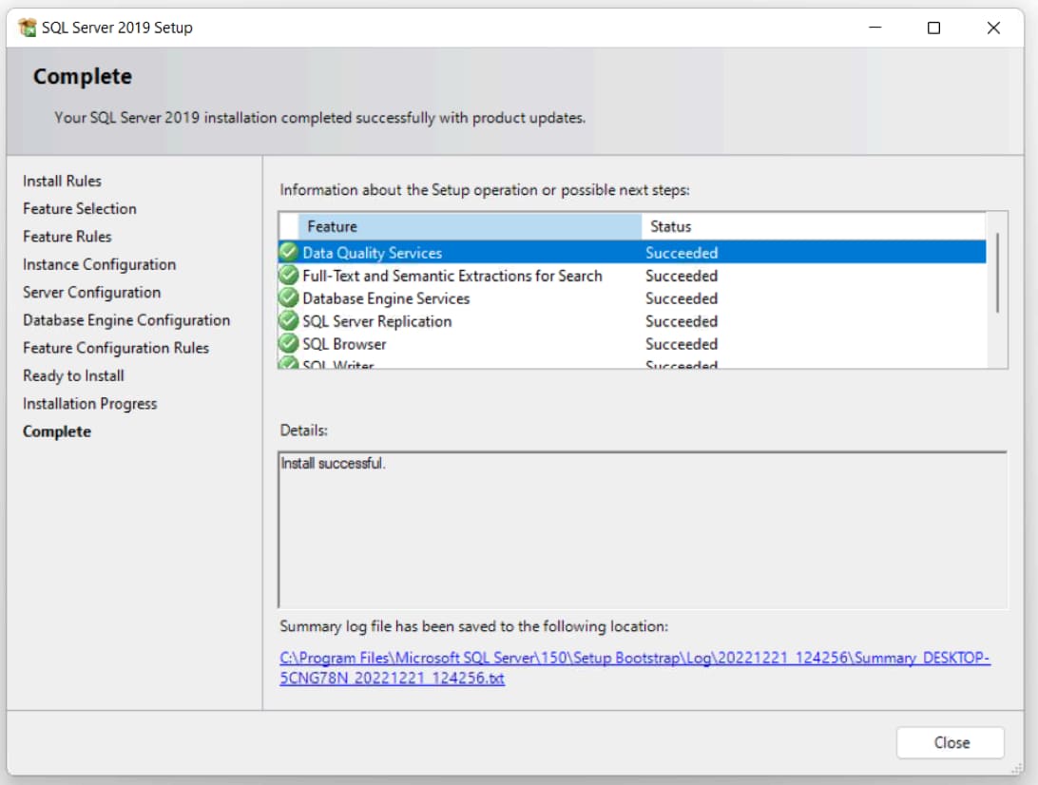The height and width of the screenshot is (785, 1038).
Task: Select the SQL Server Replication feature row
Action: (377, 321)
